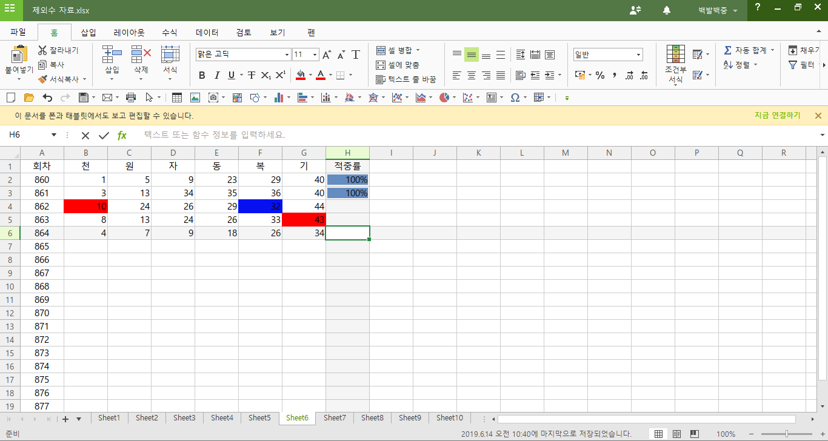This screenshot has height=441, width=828.
Task: Toggle bold formatting
Action: coord(202,75)
